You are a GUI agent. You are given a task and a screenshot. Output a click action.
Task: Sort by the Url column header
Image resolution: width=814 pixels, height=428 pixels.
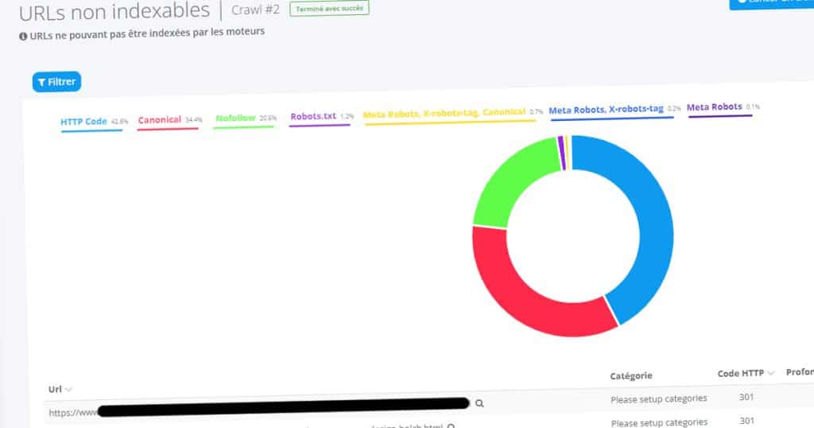pyautogui.click(x=60, y=389)
